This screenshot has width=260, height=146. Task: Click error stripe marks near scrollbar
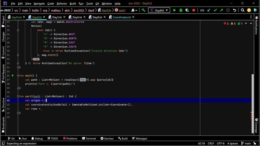click(252, 116)
